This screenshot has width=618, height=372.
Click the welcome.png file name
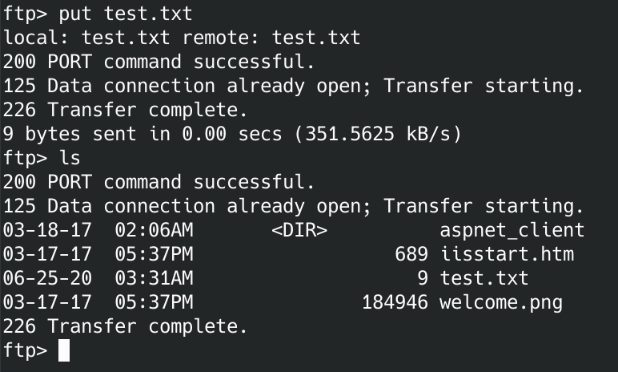(x=501, y=303)
